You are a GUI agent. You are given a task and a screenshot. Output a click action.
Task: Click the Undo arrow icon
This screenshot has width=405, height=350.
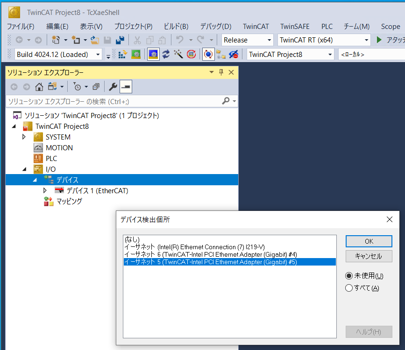click(180, 40)
